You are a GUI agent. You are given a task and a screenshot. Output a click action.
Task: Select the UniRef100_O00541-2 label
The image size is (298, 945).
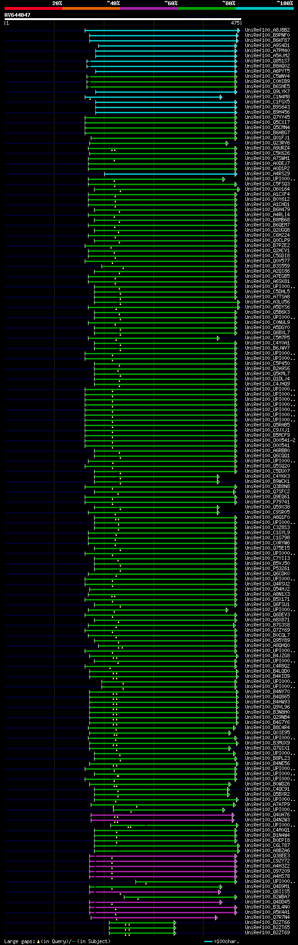270,440
